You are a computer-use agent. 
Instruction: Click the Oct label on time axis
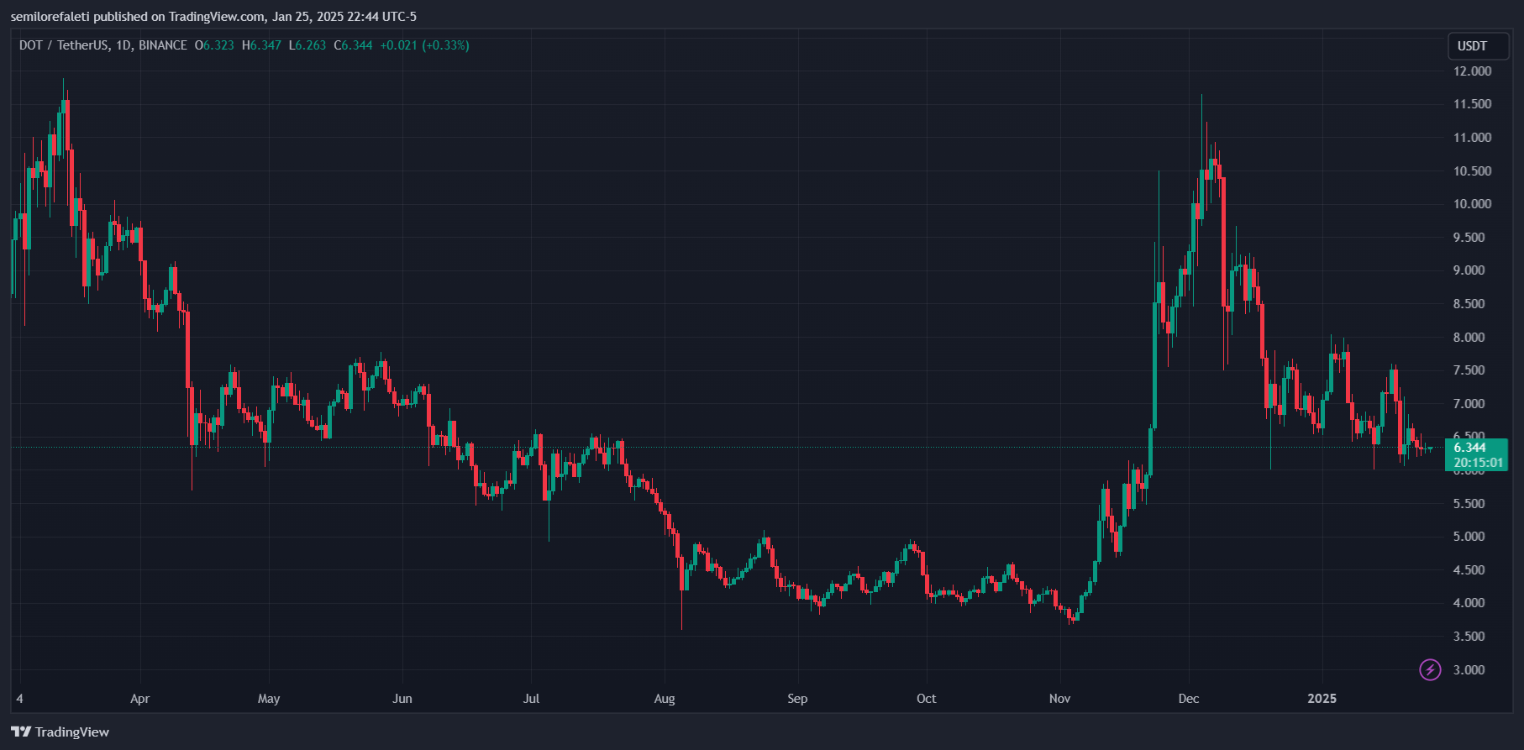pos(927,699)
